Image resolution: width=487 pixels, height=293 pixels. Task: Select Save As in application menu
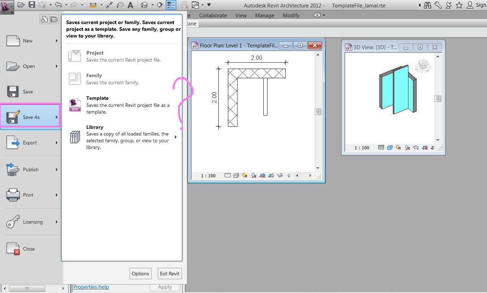coord(30,117)
